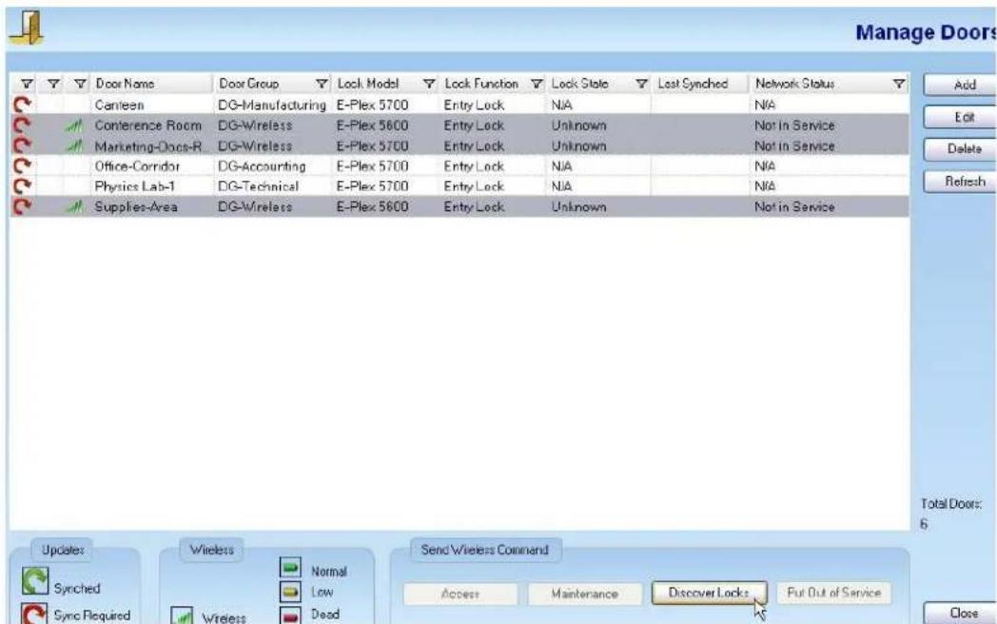
Task: Click DG-Wireless in Supplies-Area row
Action: click(x=255, y=206)
